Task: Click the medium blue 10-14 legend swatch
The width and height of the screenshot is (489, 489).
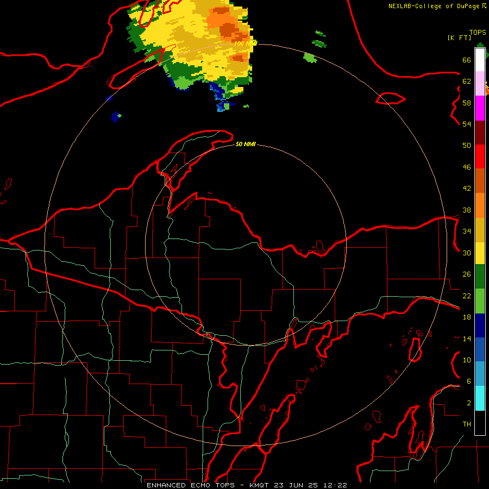Action: [x=480, y=349]
